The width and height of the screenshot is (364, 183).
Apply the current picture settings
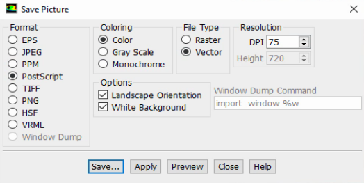pos(146,167)
